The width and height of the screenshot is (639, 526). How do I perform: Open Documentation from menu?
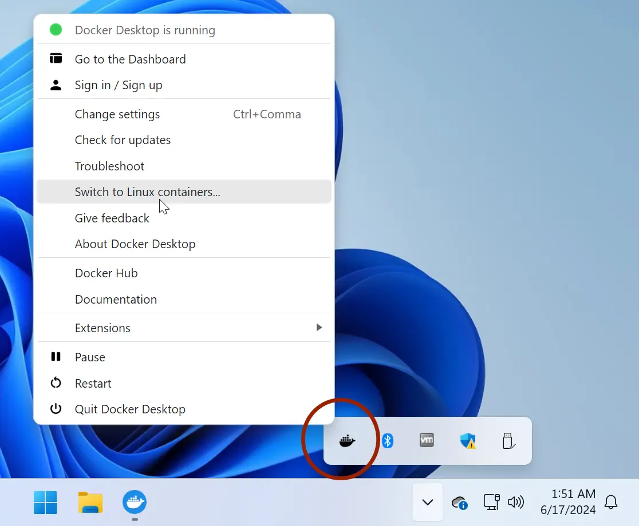tap(184, 300)
